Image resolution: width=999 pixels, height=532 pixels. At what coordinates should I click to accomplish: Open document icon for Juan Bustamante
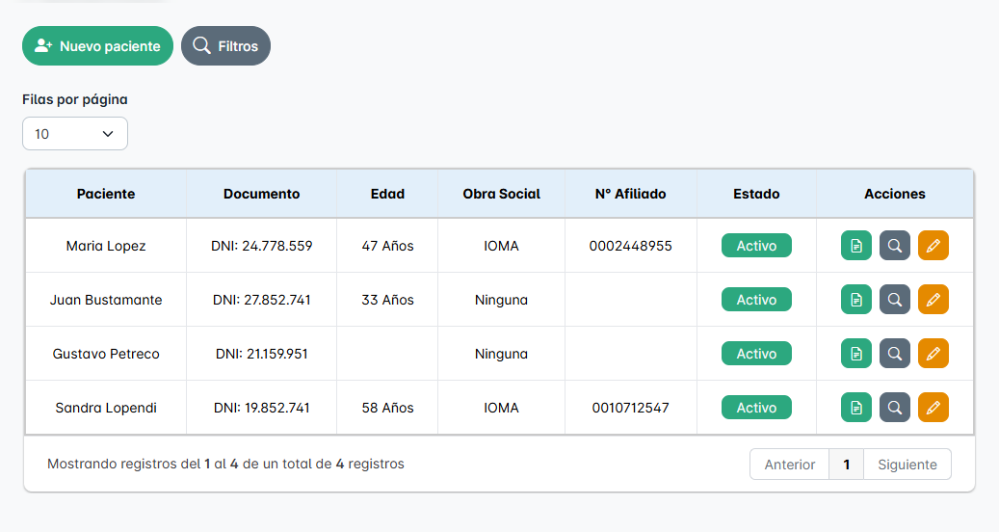click(x=855, y=300)
